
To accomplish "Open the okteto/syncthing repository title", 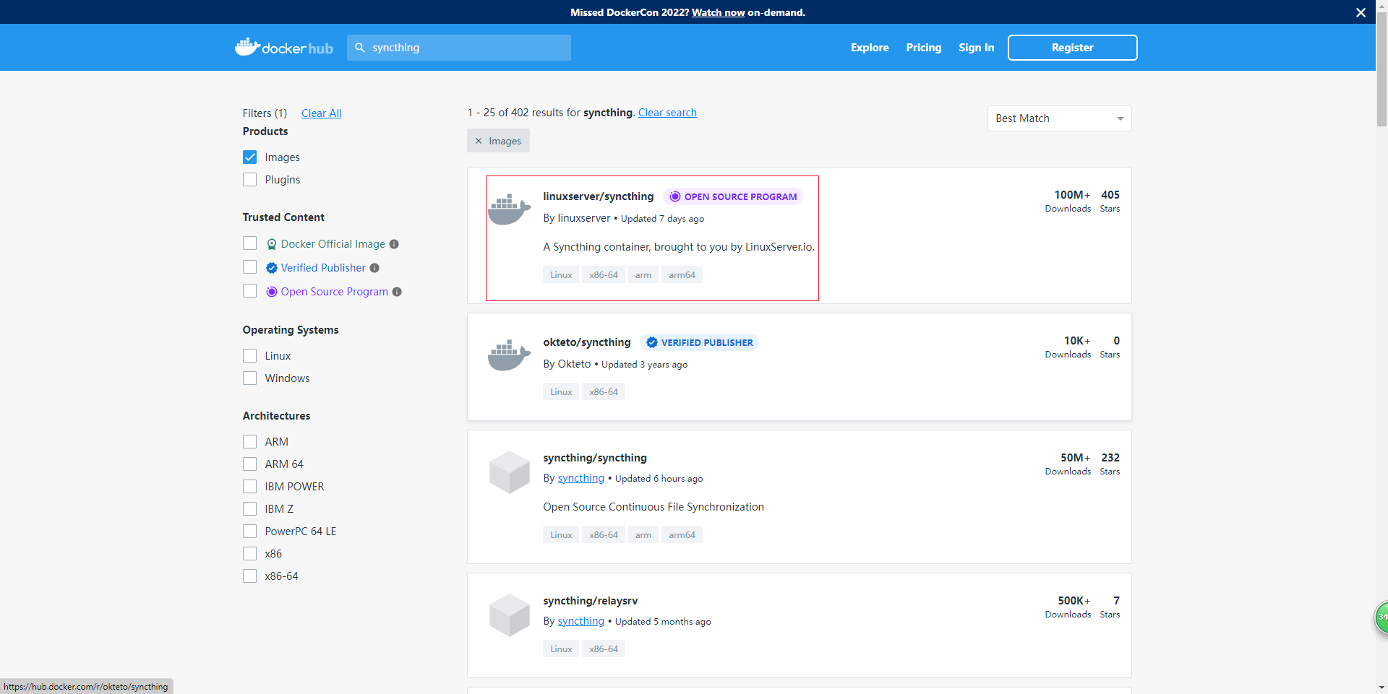I will 587,342.
